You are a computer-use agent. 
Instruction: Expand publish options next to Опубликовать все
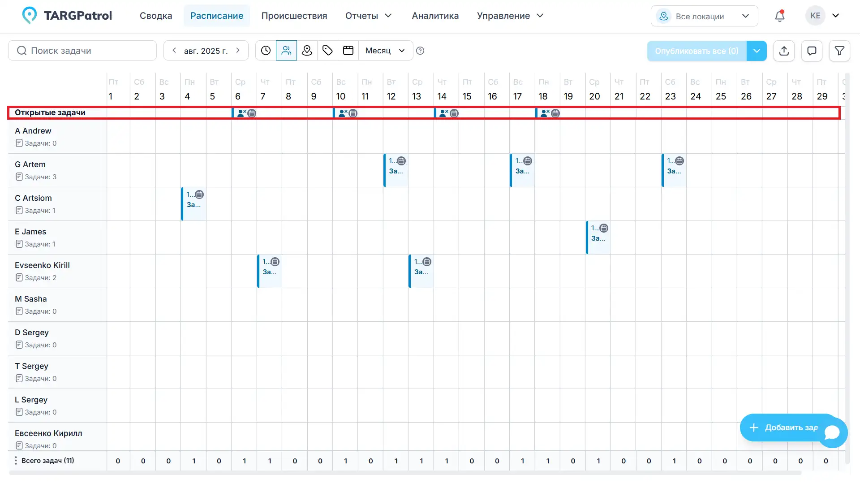757,51
